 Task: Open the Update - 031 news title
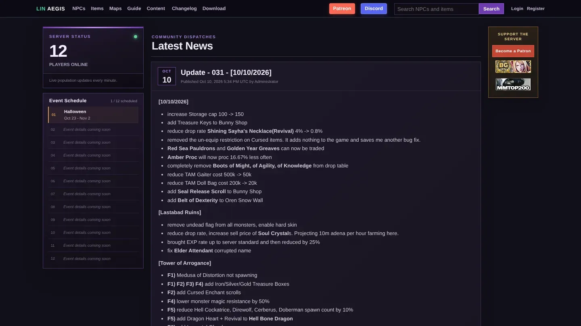point(226,72)
